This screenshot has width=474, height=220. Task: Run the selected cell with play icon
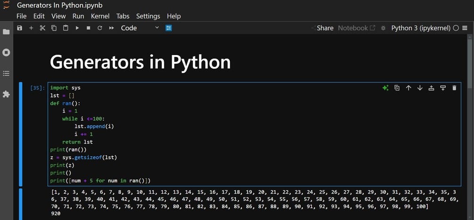tap(77, 28)
